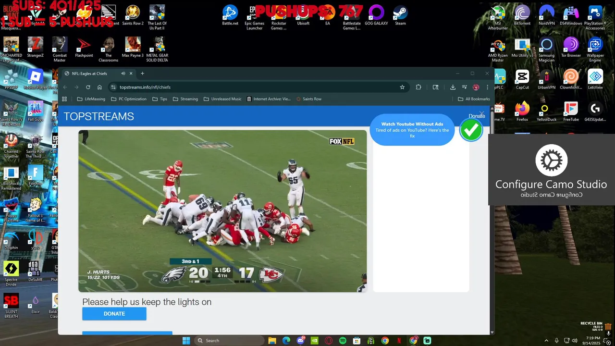Open the Windows Start menu
615x346 pixels.
pyautogui.click(x=186, y=341)
